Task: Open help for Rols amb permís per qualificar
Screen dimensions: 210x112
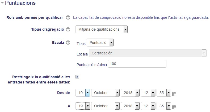Action: [x=68, y=17]
